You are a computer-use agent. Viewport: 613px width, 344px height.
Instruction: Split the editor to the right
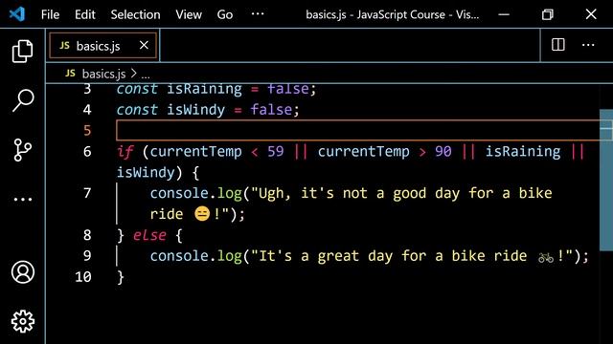[x=557, y=45]
